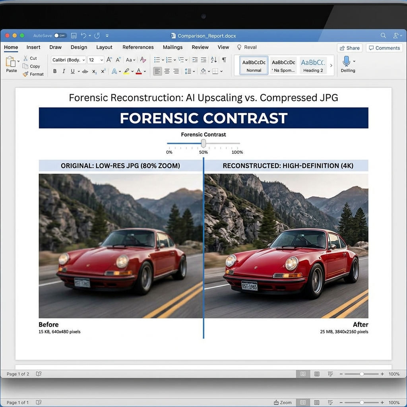407x407 pixels.
Task: Toggle superscript formatting
Action: 103,71
